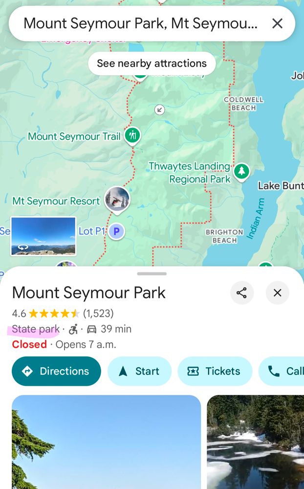Image resolution: width=304 pixels, height=489 pixels.
Task: Tap See nearby attractions
Action: (x=152, y=63)
